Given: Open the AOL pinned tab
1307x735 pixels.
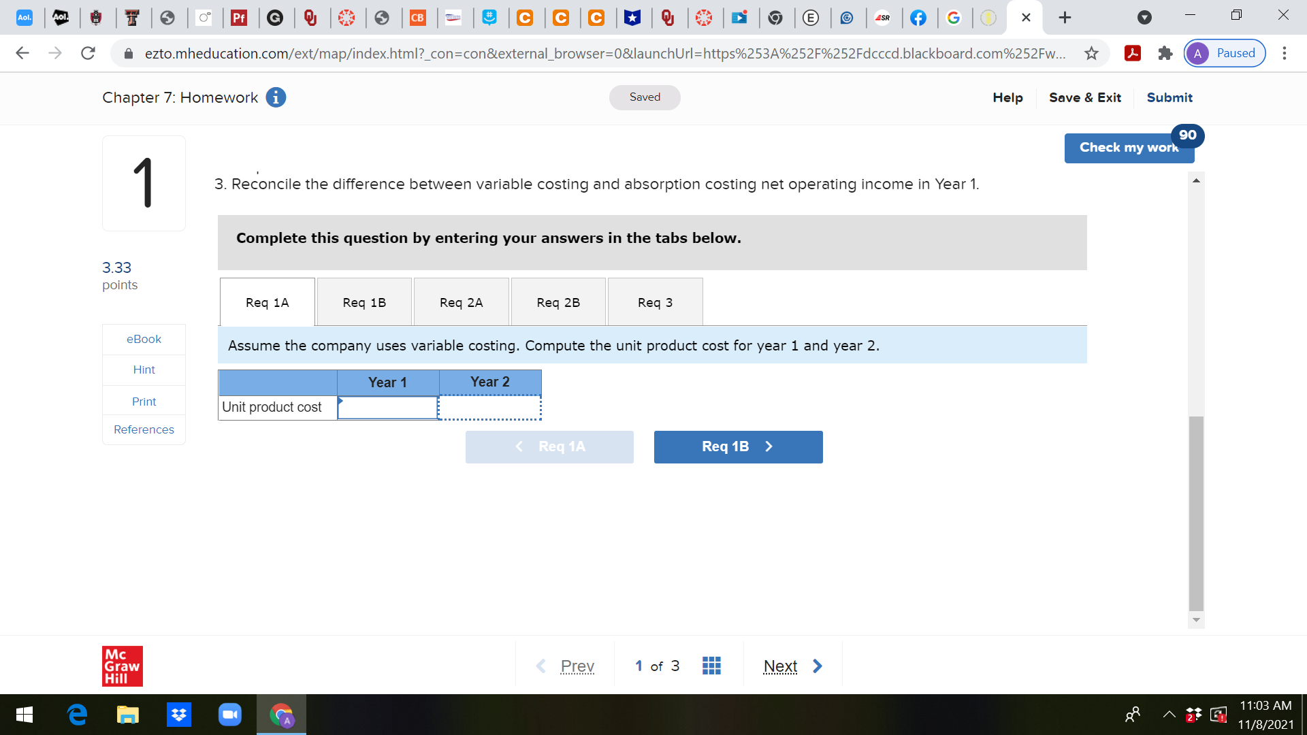Looking at the screenshot, I should click(25, 18).
